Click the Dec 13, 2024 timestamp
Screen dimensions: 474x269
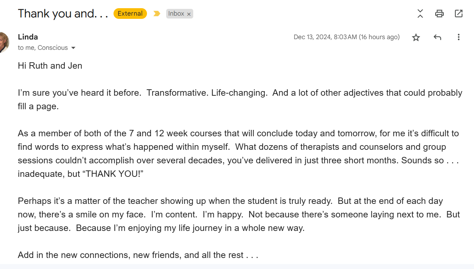[346, 37]
